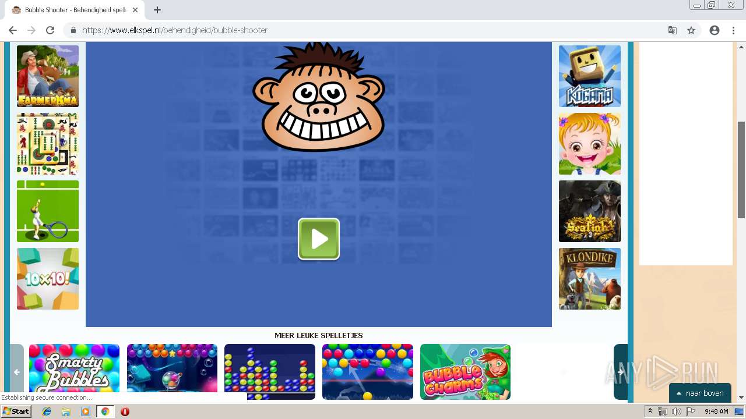
Task: Click the Chrome taskbar icon
Action: (105, 411)
